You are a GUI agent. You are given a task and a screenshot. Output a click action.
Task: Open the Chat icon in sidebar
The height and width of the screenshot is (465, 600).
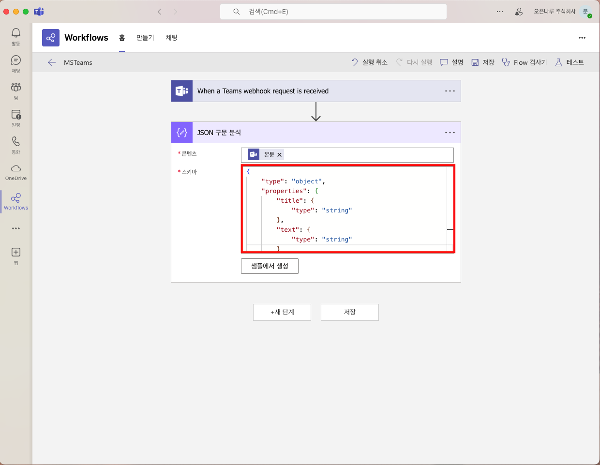point(16,60)
